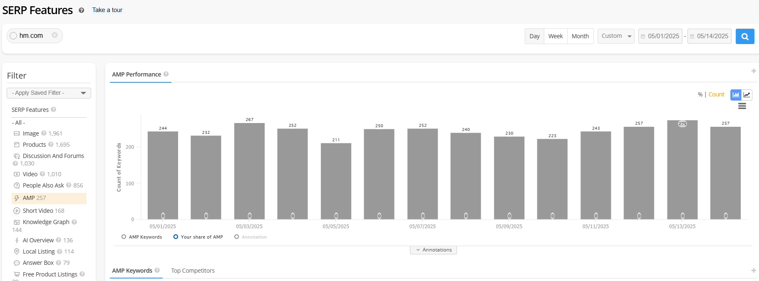
Task: Remove hm.com domain with X icon
Action: (x=55, y=35)
